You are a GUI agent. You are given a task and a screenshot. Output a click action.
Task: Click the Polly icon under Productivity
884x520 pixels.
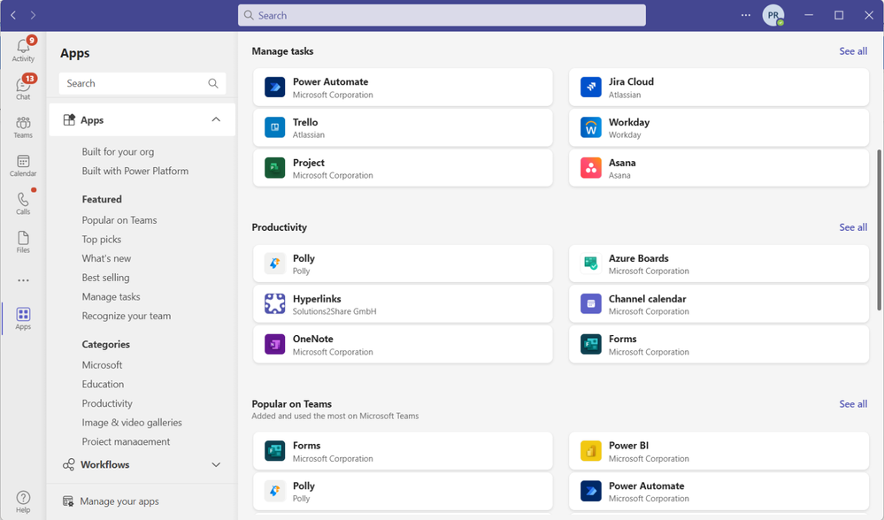coord(274,264)
